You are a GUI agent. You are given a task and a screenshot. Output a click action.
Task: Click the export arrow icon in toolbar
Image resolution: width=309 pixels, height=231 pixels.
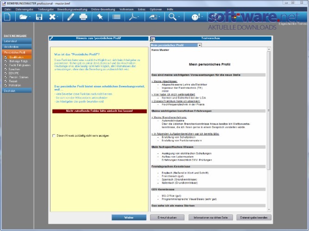pyautogui.click(x=153, y=17)
